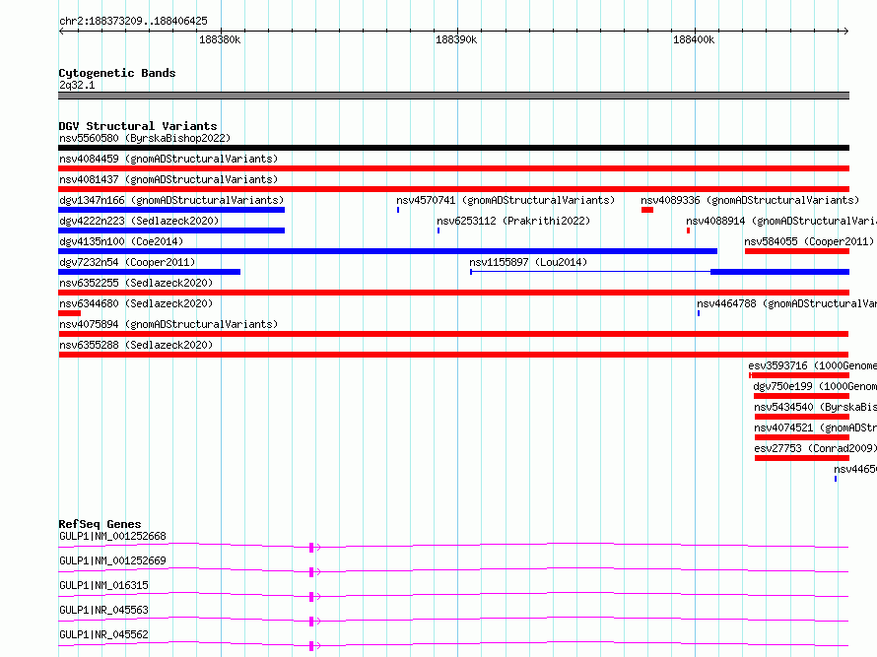Click nsv4464788 variant label
The width and height of the screenshot is (877, 657).
786,303
